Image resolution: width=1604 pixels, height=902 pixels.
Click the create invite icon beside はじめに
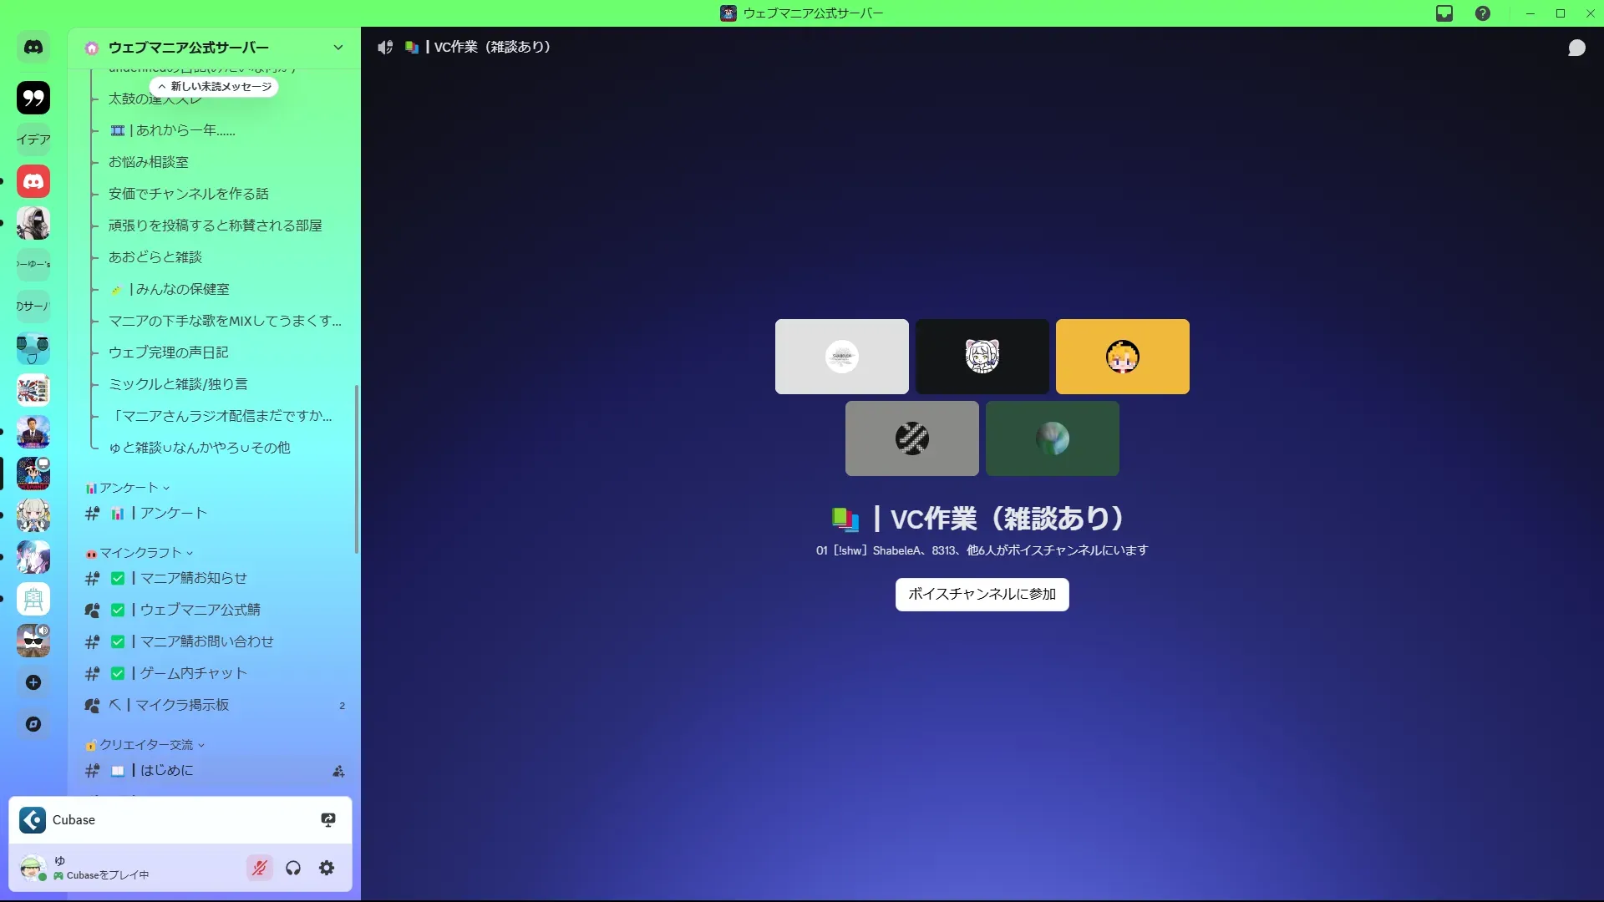(x=338, y=771)
